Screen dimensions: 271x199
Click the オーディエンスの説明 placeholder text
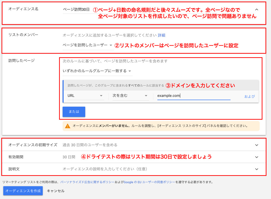[105, 169]
